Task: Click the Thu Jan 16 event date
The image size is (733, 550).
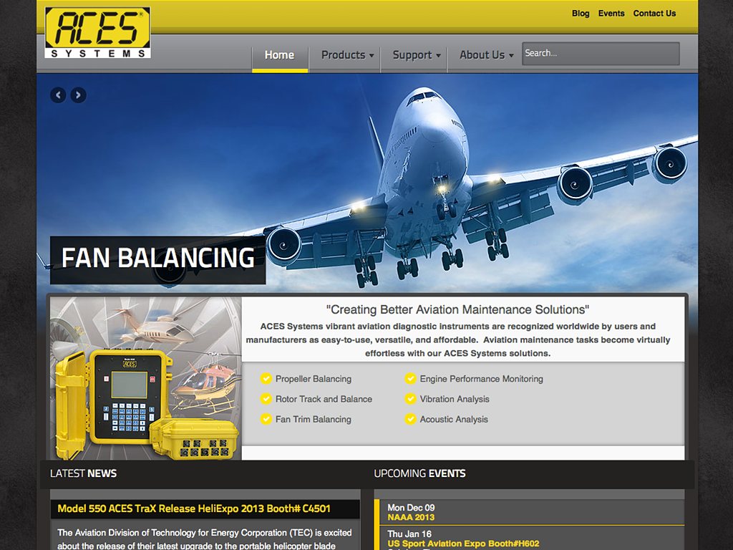Action: click(x=409, y=534)
